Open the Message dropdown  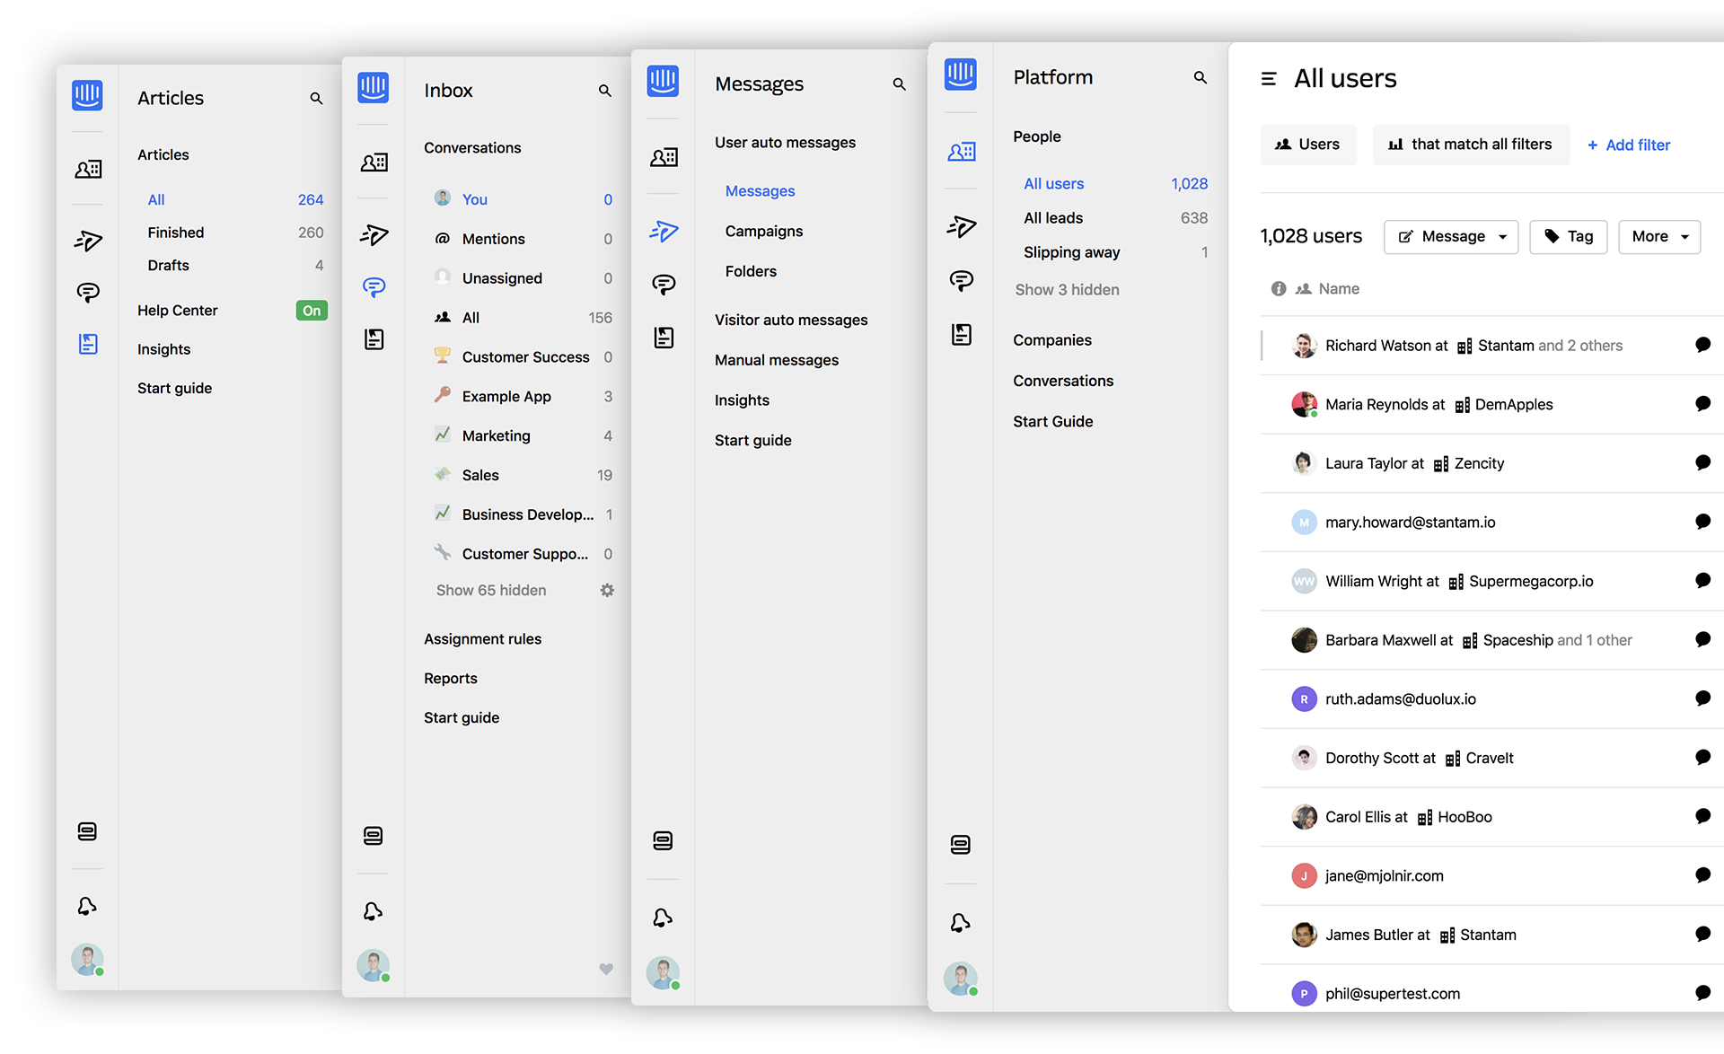click(x=1451, y=237)
